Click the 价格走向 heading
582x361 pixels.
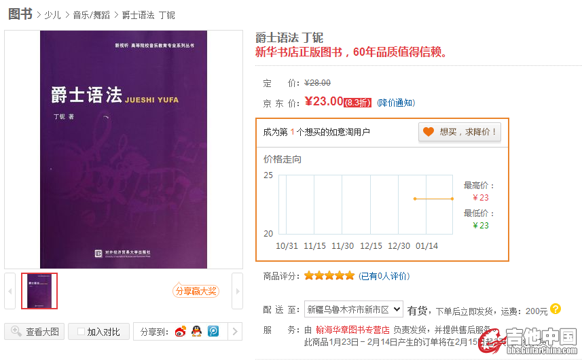(x=283, y=159)
